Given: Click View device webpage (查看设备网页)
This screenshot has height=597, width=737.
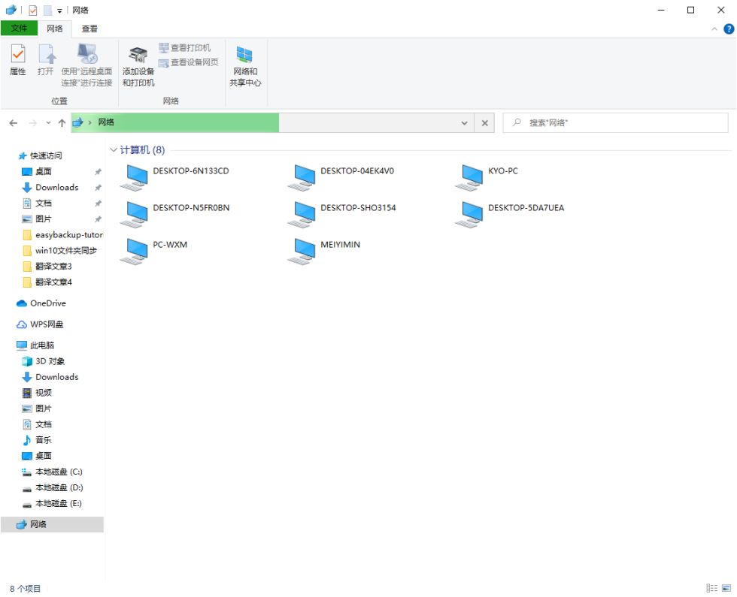Looking at the screenshot, I should coord(189,62).
